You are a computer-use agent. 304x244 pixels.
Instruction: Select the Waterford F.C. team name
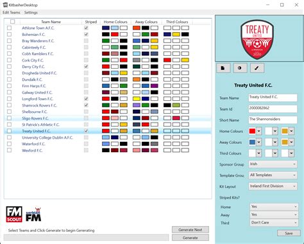click(33, 144)
